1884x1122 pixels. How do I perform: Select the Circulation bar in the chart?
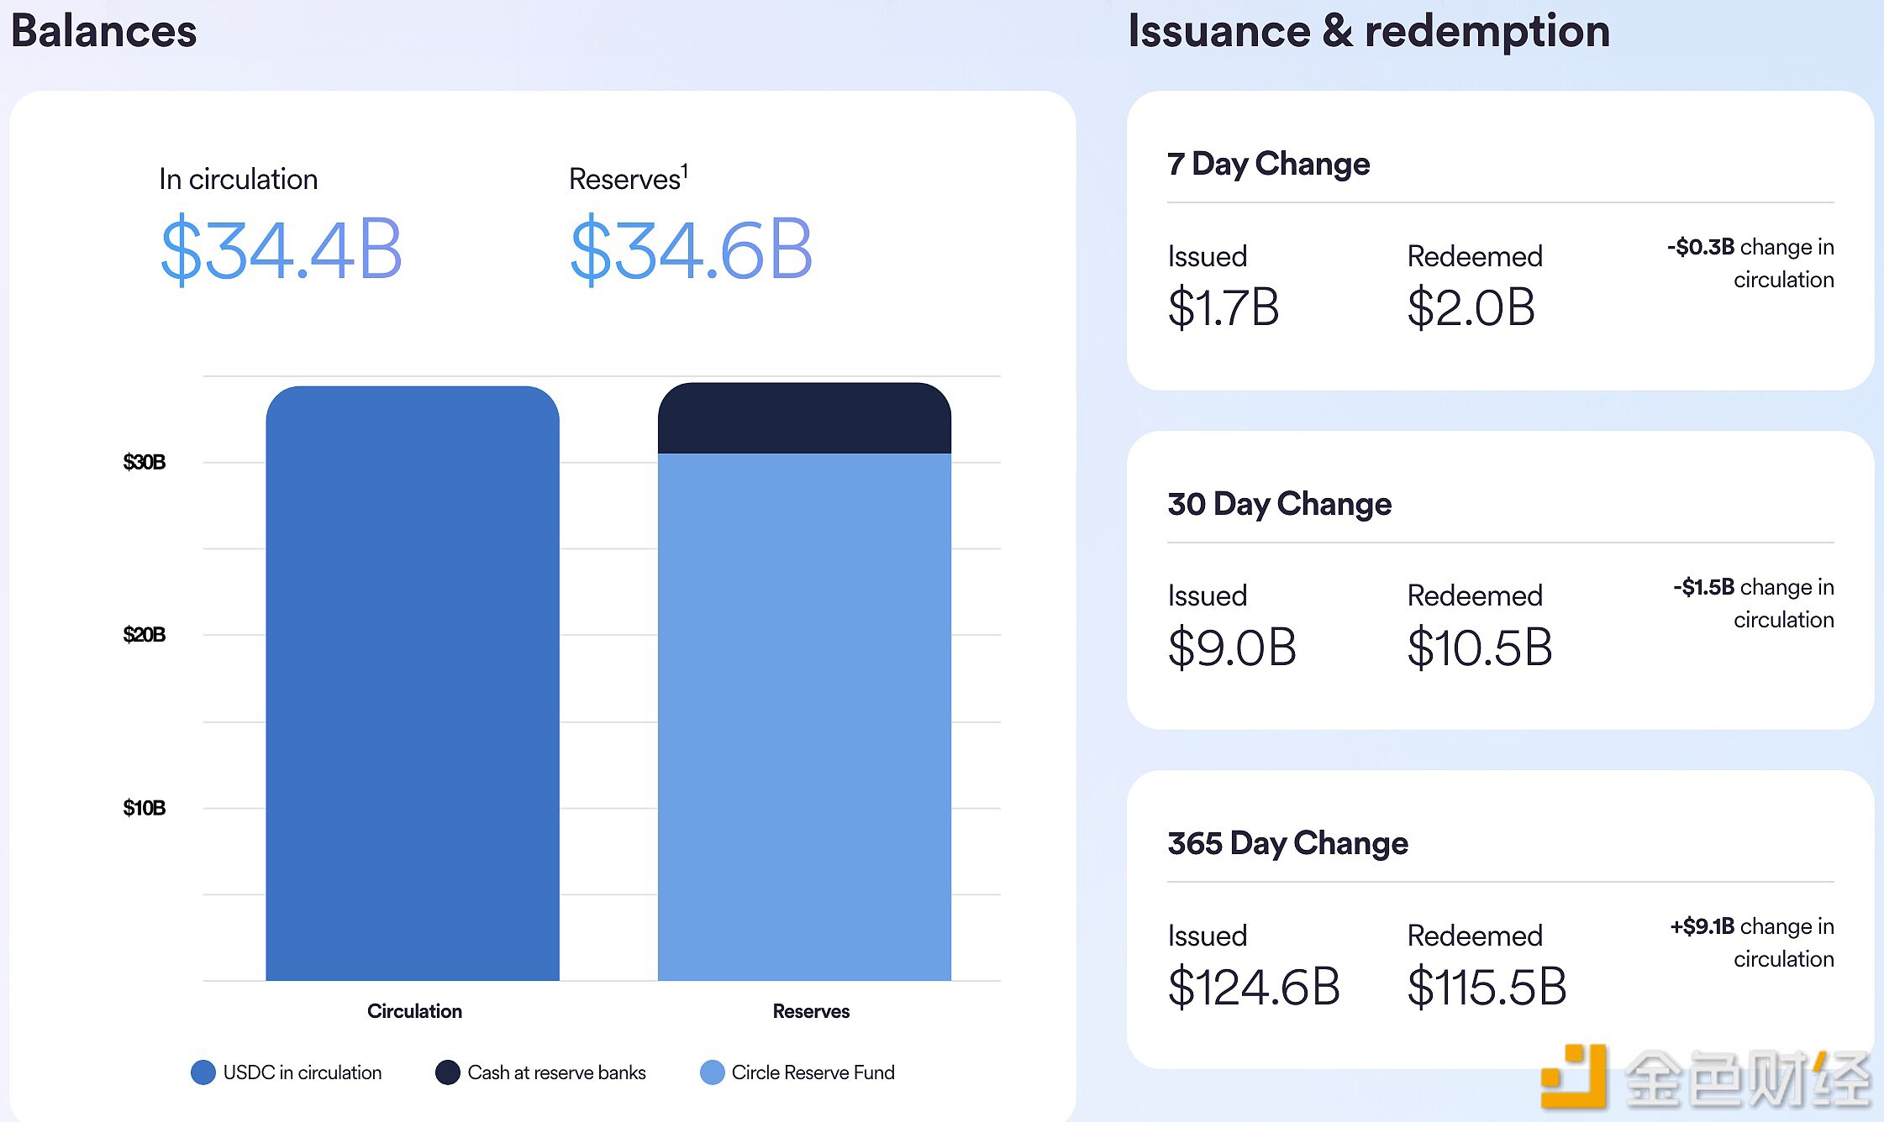(x=413, y=683)
